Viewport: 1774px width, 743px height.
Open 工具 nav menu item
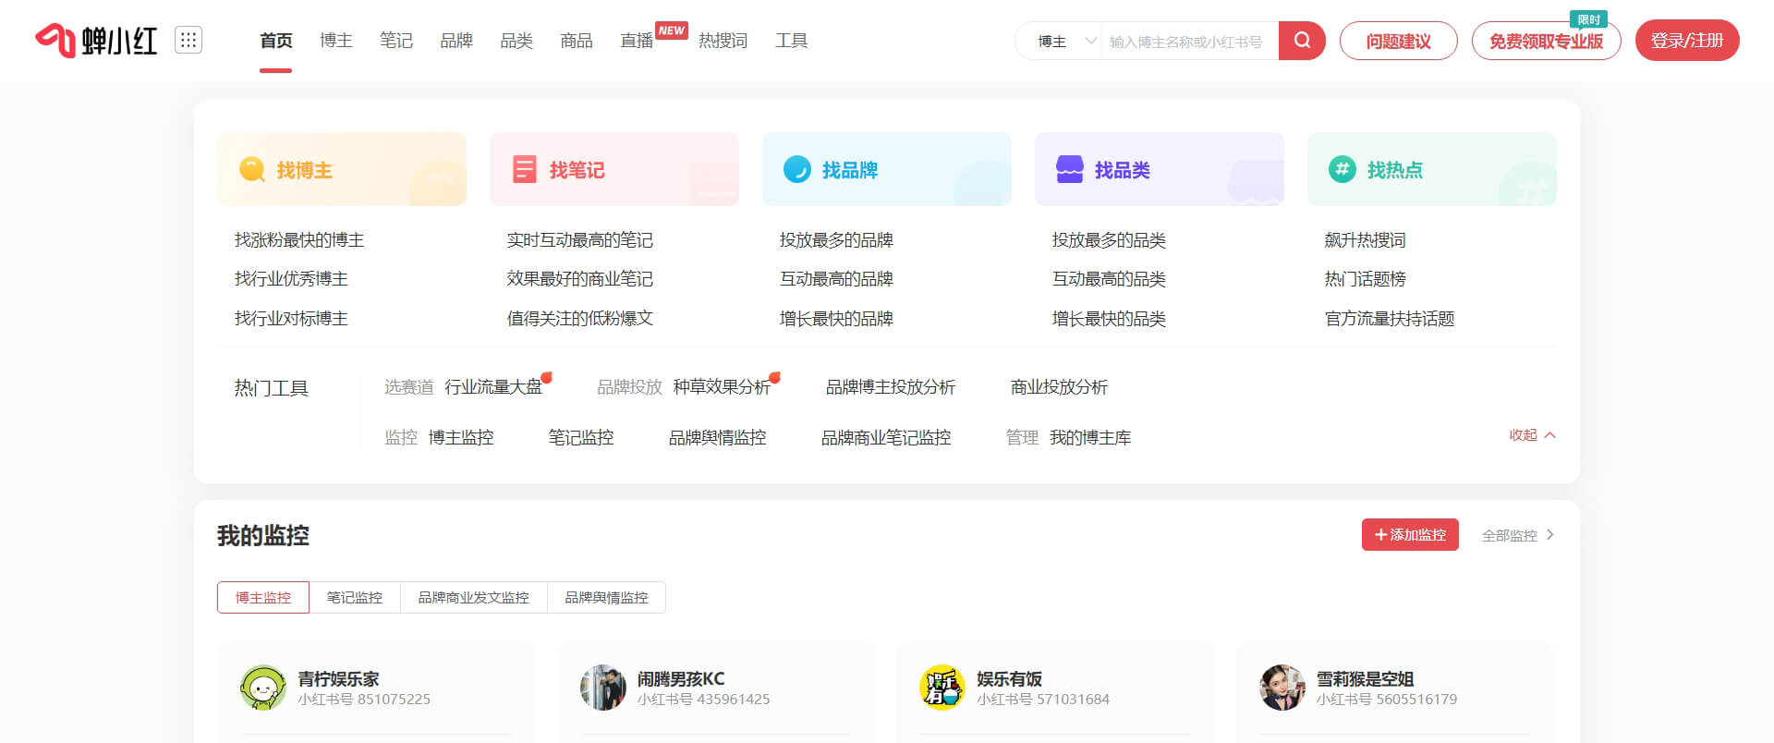(791, 41)
